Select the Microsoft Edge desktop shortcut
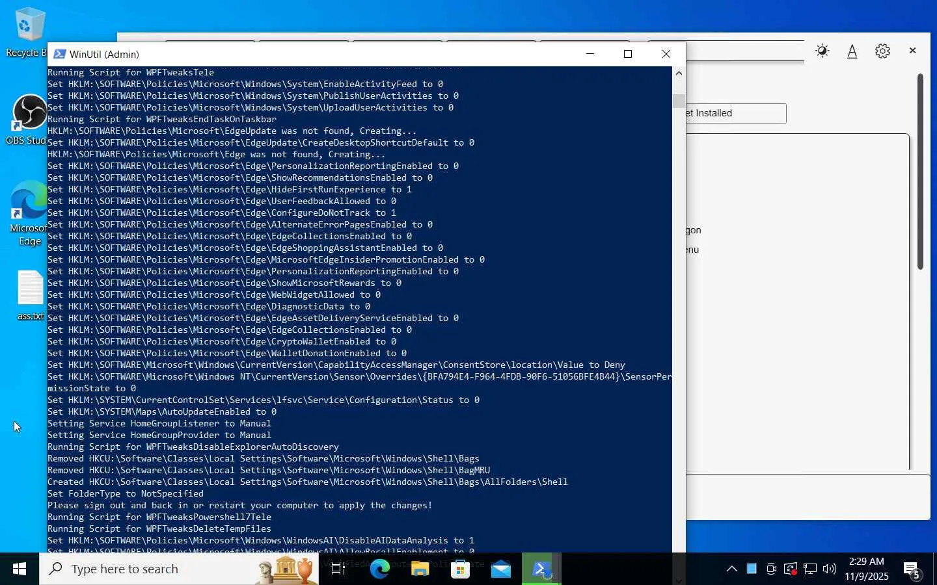This screenshot has height=585, width=937. (27, 213)
